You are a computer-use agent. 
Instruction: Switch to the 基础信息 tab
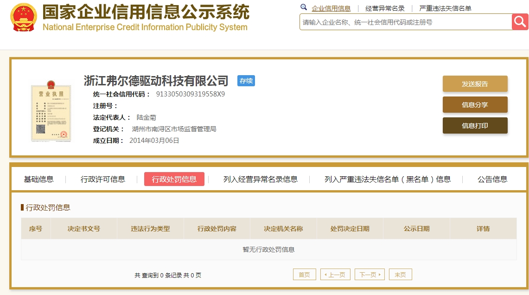click(x=38, y=179)
